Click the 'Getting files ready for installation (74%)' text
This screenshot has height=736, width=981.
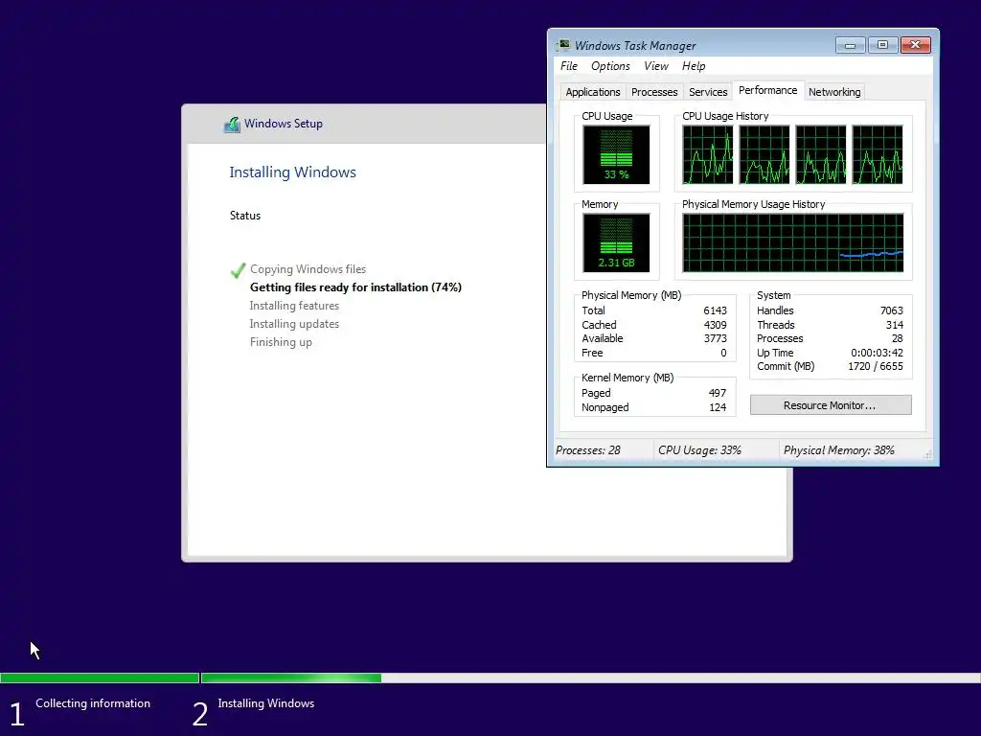tap(355, 287)
